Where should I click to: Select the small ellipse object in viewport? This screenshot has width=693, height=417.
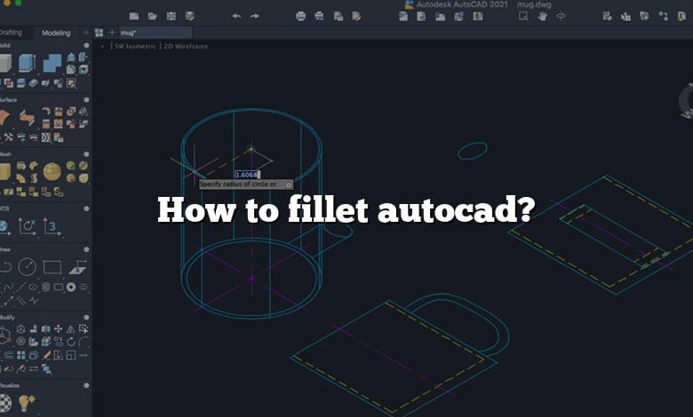tap(473, 151)
